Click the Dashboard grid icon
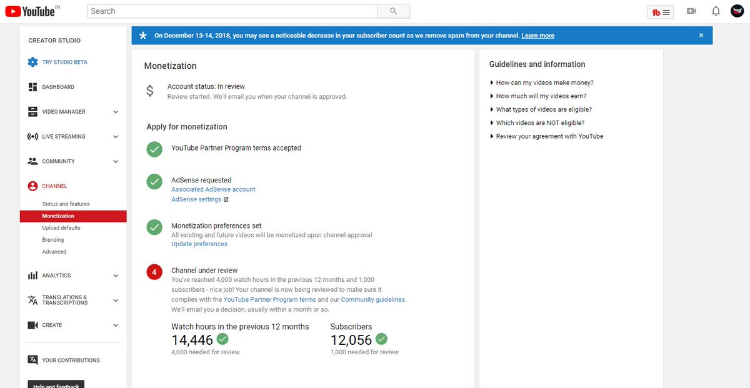 32,87
